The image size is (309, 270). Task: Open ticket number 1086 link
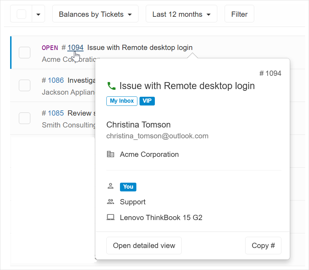click(56, 80)
